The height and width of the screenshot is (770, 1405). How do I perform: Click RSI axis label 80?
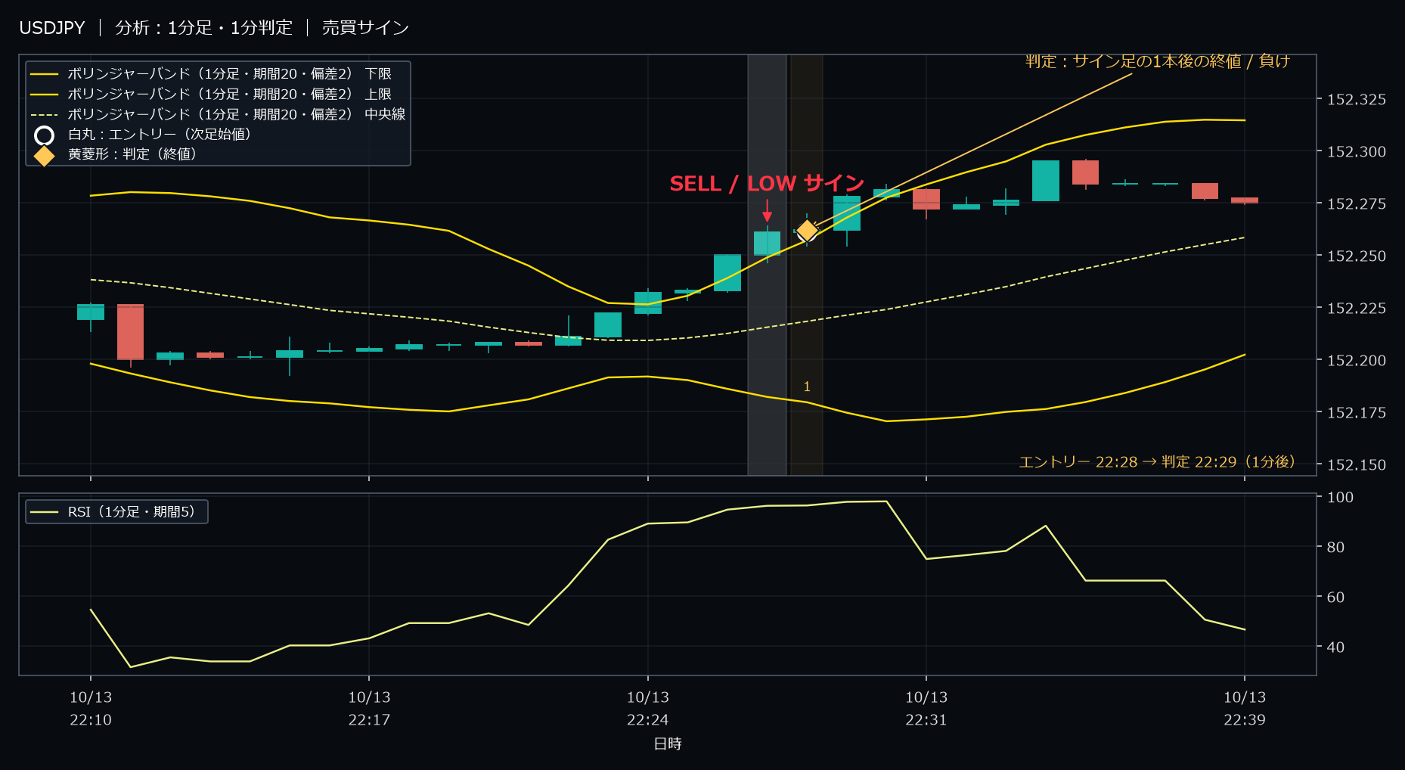pyautogui.click(x=1335, y=548)
